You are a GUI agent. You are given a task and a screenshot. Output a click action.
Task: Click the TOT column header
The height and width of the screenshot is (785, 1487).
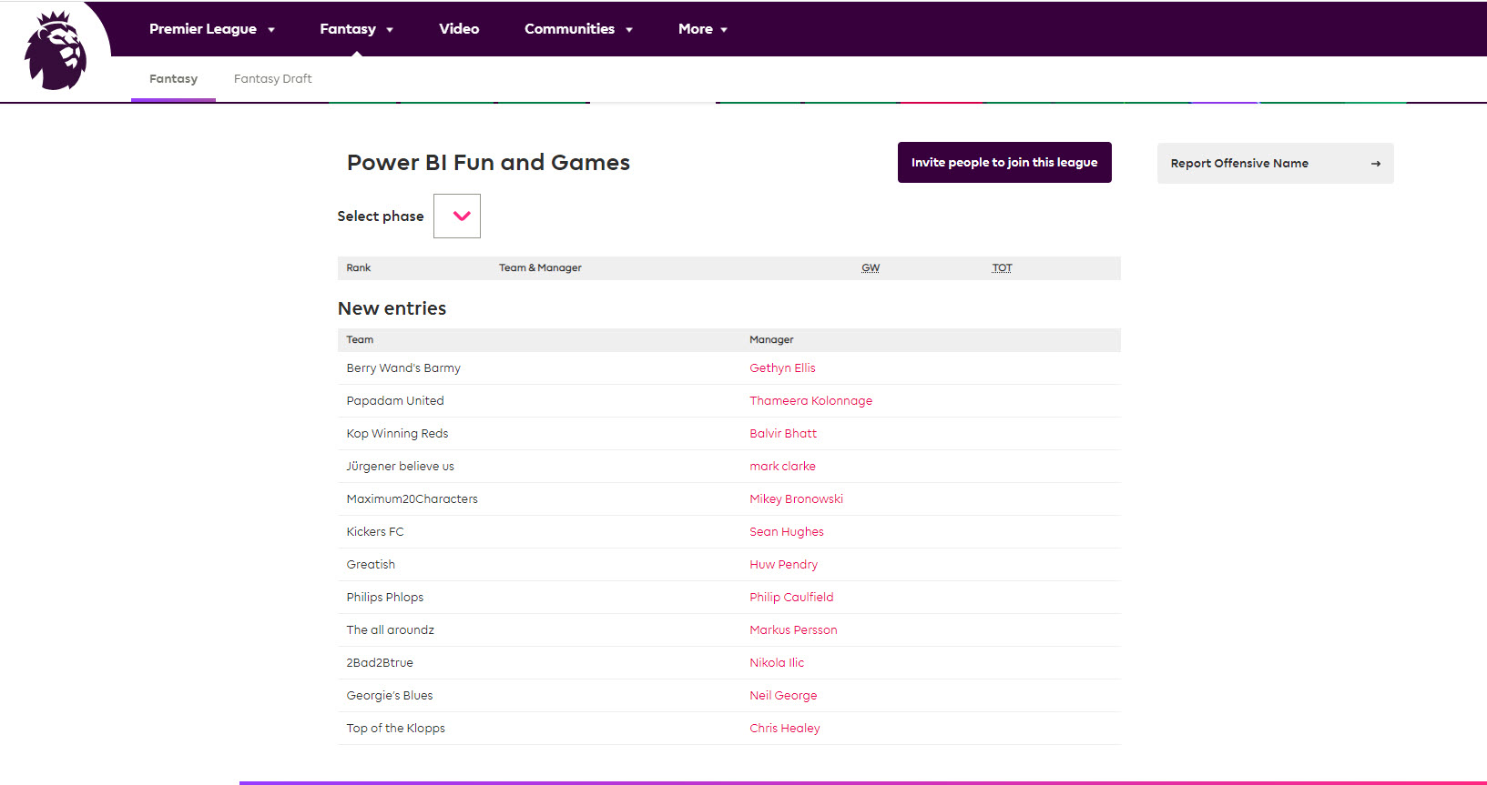(1002, 268)
